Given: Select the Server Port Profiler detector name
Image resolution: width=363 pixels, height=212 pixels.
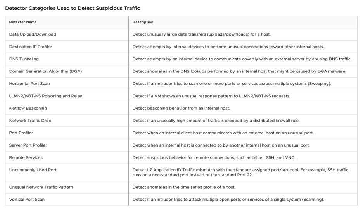Looking at the screenshot, I should [x=28, y=145].
